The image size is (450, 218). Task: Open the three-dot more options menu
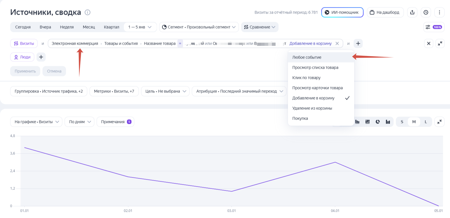pyautogui.click(x=439, y=12)
